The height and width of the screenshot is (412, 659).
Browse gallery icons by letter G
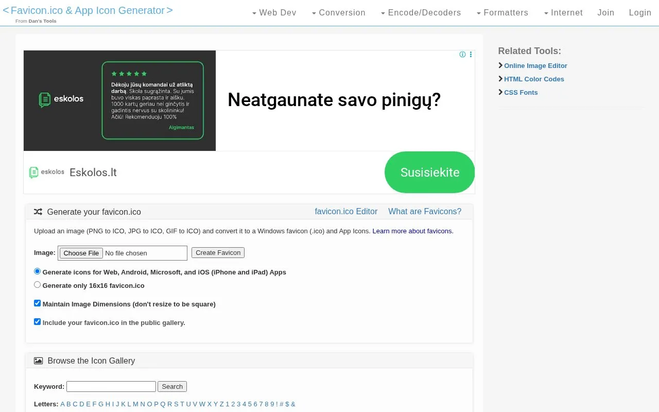101,404
